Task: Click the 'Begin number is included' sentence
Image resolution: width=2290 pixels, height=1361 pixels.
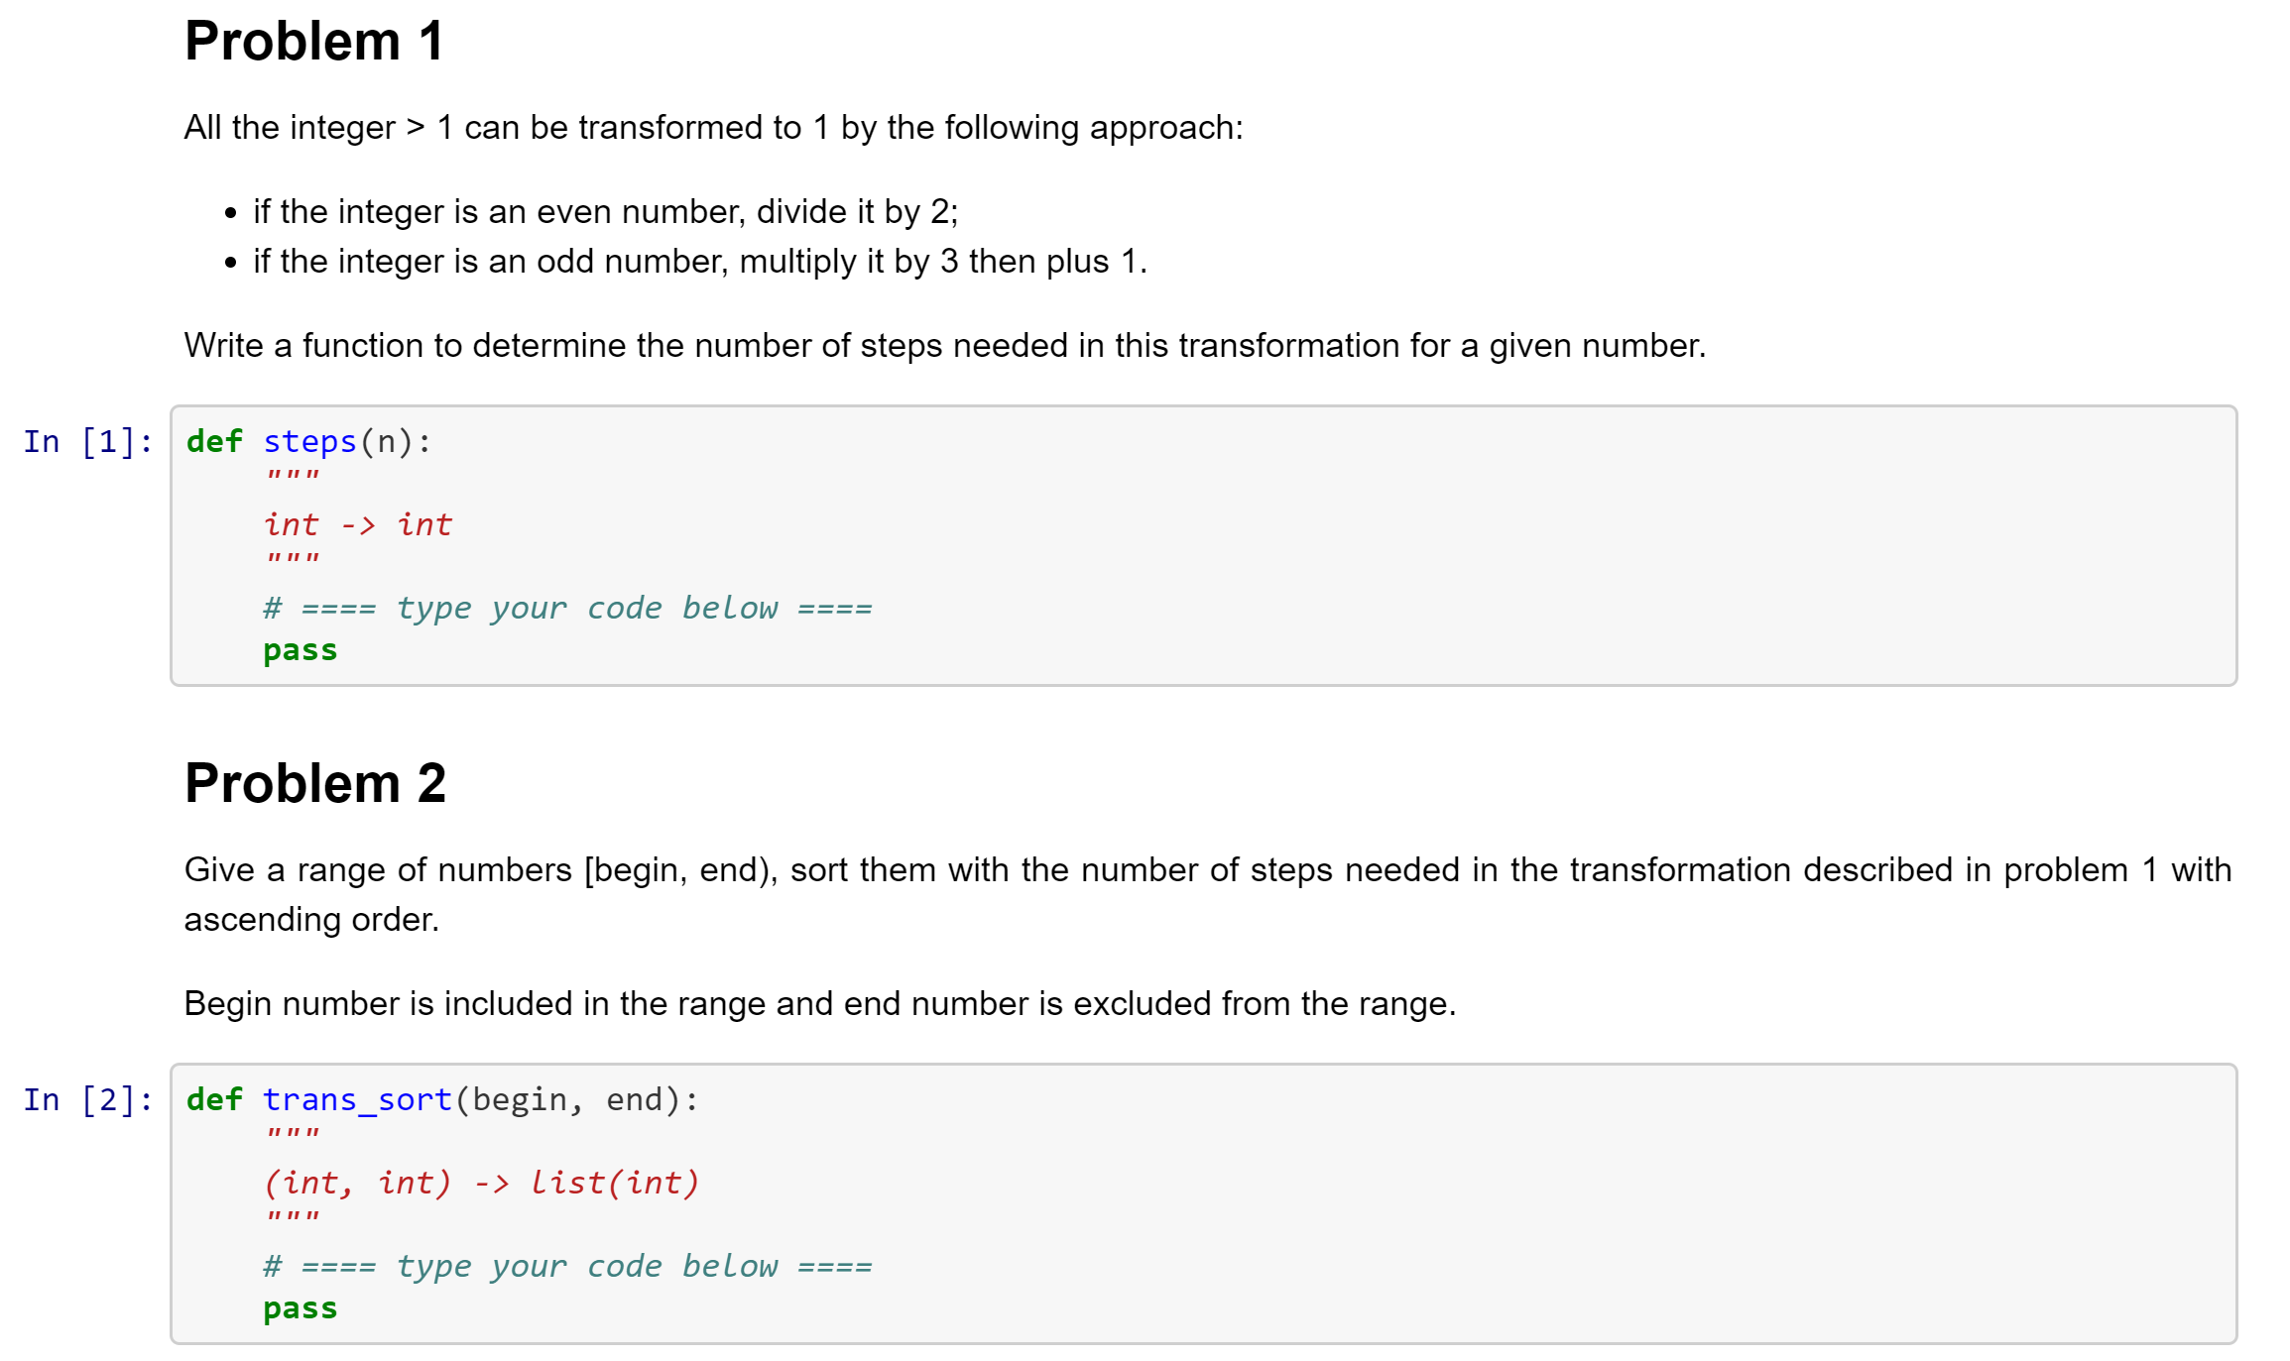Action: coord(820,1004)
